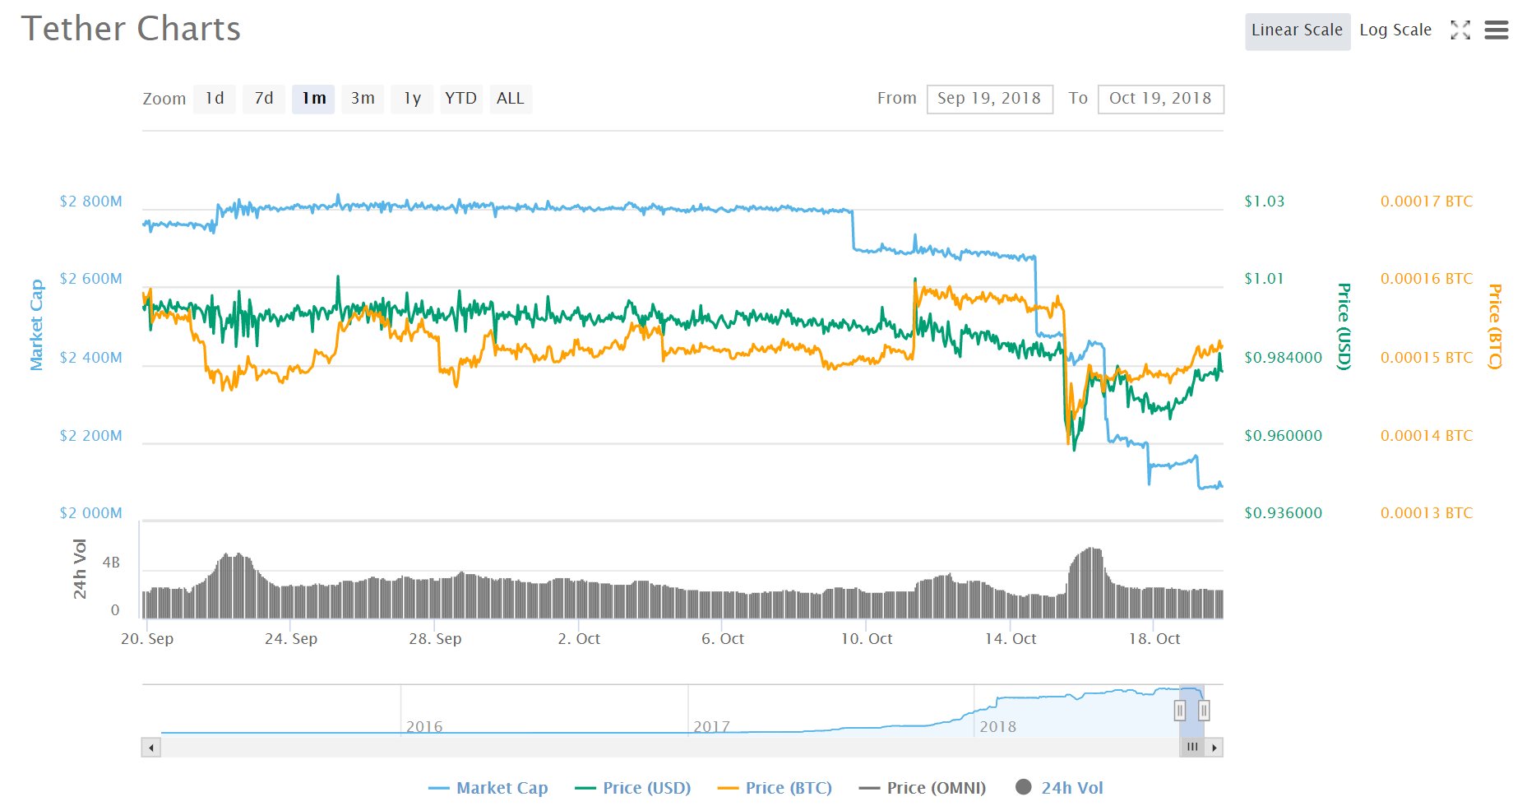
Task: Click the 14. Oct date label
Action: pos(1011,639)
